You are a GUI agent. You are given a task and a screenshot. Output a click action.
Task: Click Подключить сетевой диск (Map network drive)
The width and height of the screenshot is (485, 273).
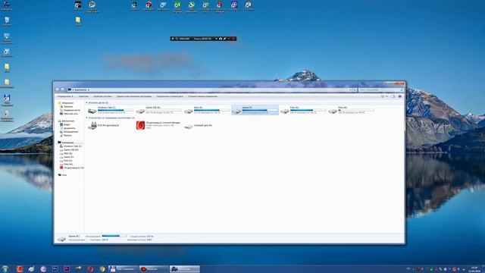170,96
